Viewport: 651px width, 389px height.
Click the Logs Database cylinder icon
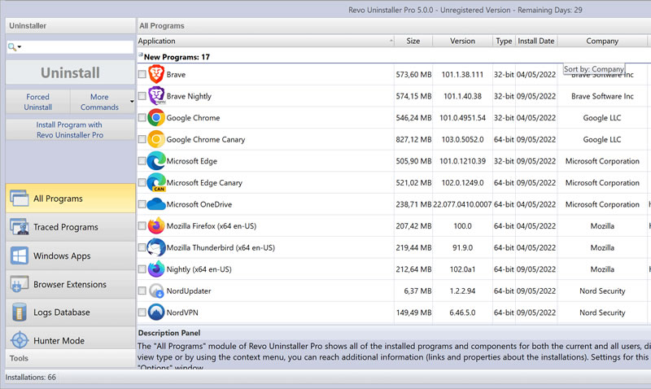coord(19,313)
